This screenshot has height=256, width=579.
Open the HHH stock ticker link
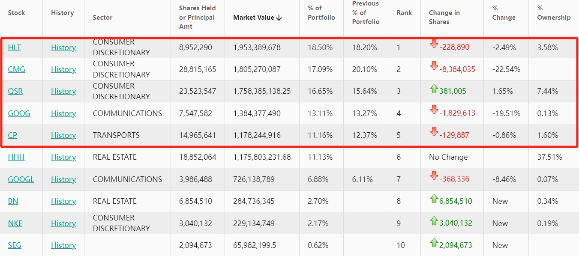16,157
